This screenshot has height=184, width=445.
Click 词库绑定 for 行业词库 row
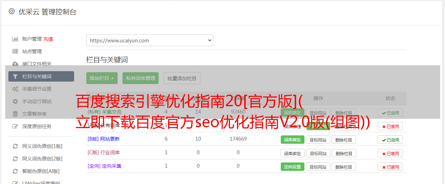pyautogui.click(x=293, y=153)
